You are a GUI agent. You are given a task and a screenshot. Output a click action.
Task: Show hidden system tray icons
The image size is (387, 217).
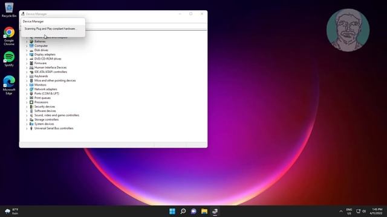pos(341,212)
